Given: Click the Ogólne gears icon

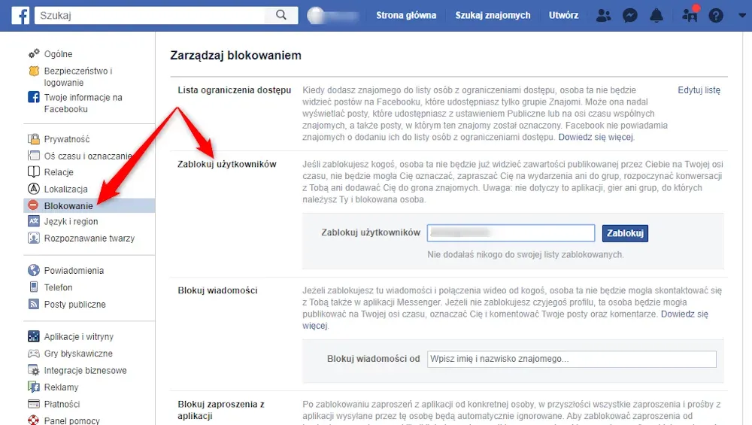Looking at the screenshot, I should coord(34,53).
